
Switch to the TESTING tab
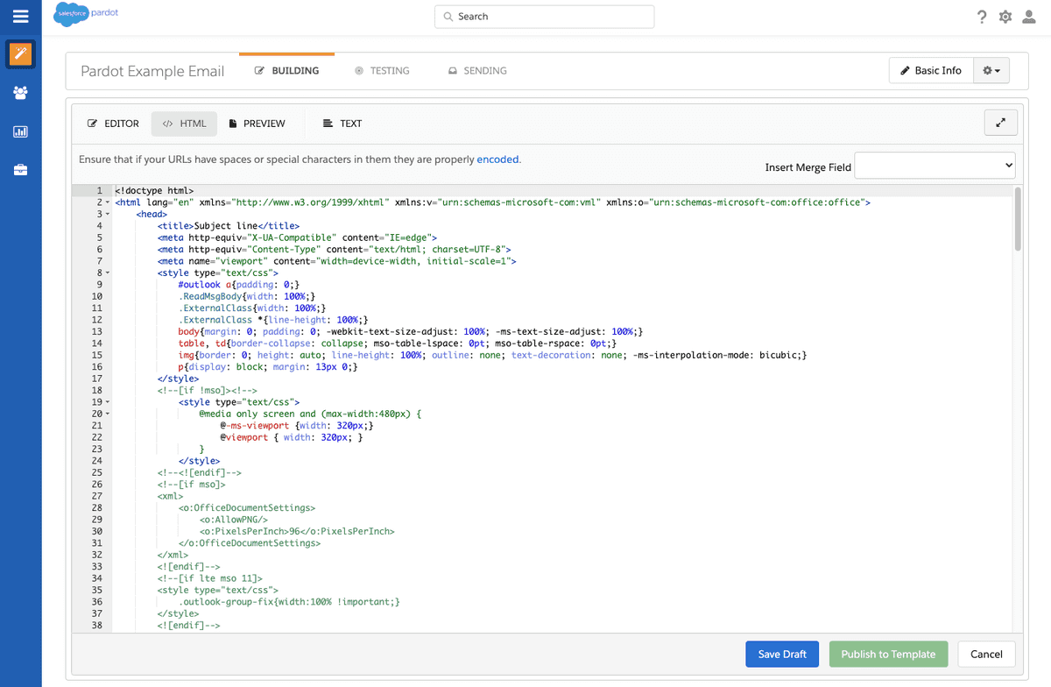tap(382, 71)
